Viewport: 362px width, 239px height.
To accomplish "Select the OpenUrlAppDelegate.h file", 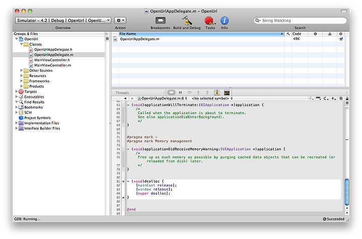I will coord(53,49).
